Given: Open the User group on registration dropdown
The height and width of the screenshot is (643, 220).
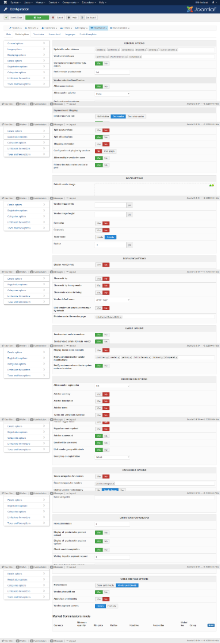Looking at the screenshot, I should pyautogui.click(x=112, y=457).
